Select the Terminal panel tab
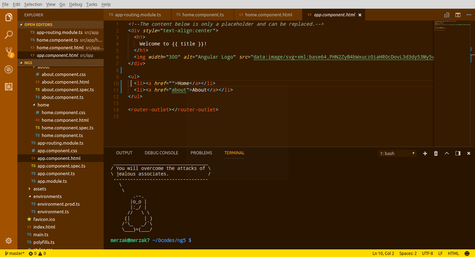This screenshot has width=475, height=257. pos(234,153)
